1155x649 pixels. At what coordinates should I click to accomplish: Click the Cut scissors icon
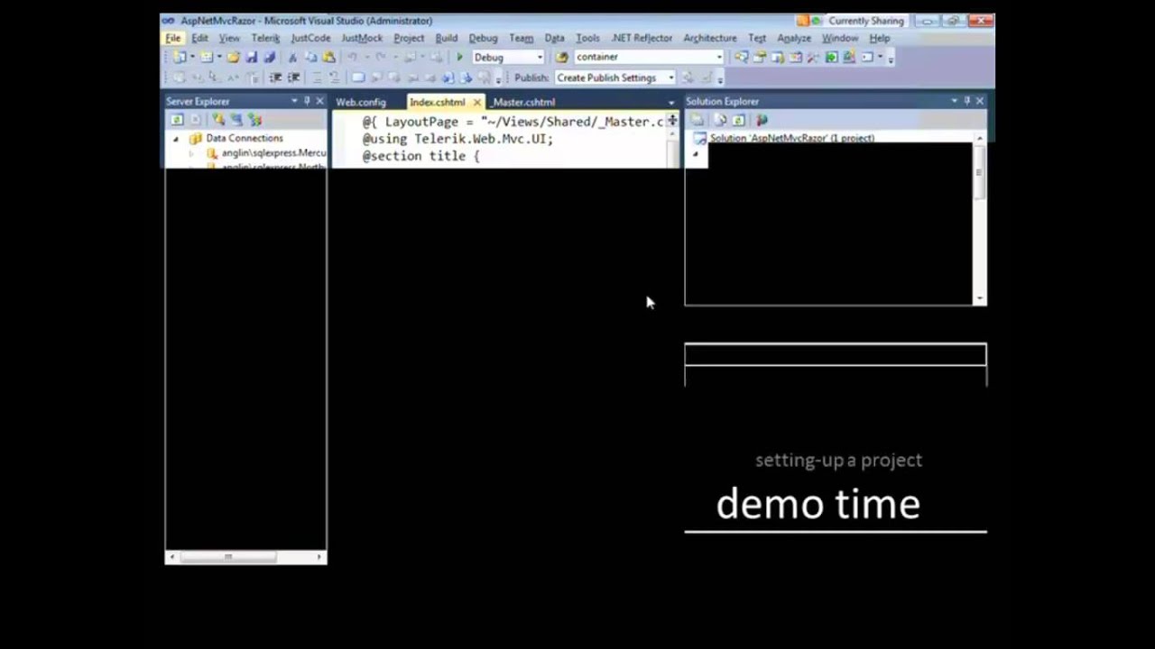click(292, 57)
